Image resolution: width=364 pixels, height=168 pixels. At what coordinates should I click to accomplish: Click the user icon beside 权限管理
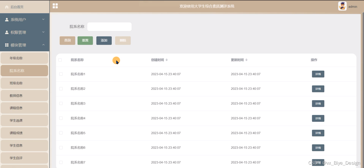coord(7,32)
